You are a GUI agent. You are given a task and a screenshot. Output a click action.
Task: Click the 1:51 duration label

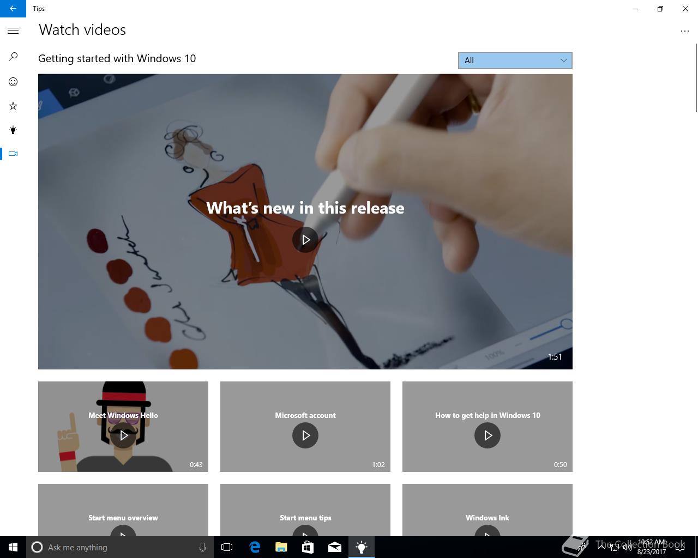555,357
